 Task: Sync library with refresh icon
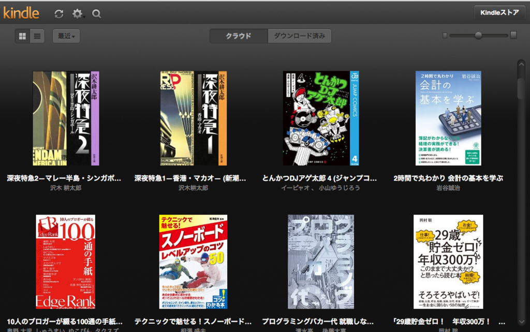[59, 14]
